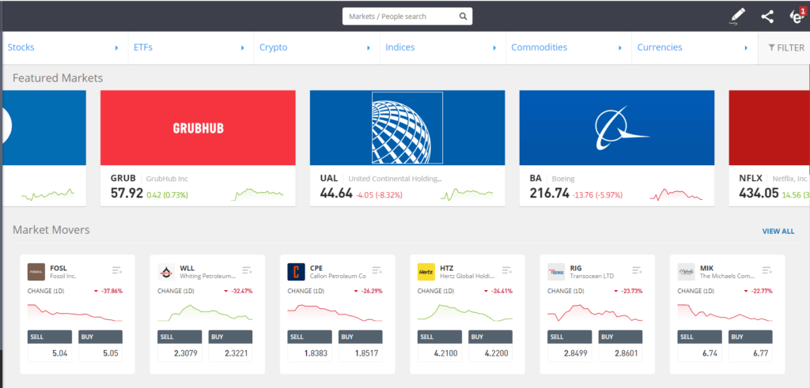
Task: Click SELL on the WLL card
Action: point(180,337)
